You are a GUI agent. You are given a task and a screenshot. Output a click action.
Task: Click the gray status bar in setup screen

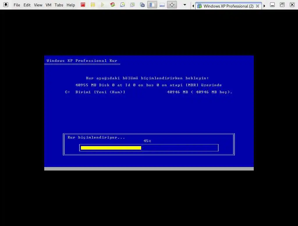pos(149,169)
